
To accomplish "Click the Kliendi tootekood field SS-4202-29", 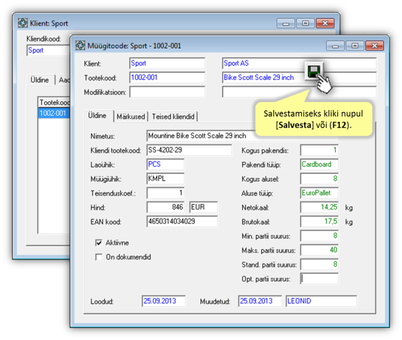I will pos(189,150).
